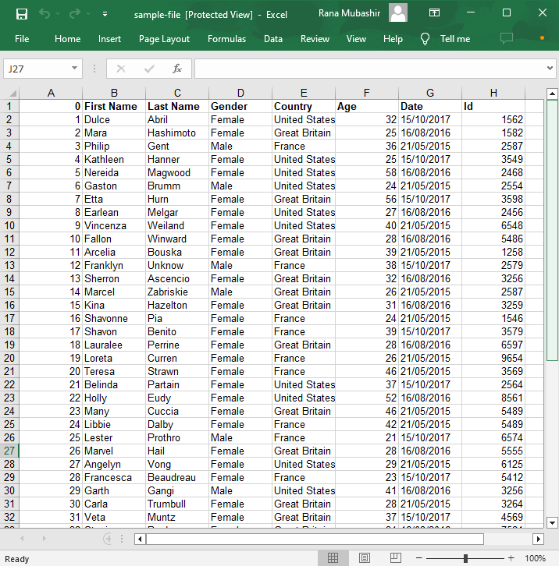
Task: Open the File menu
Action: [22, 39]
